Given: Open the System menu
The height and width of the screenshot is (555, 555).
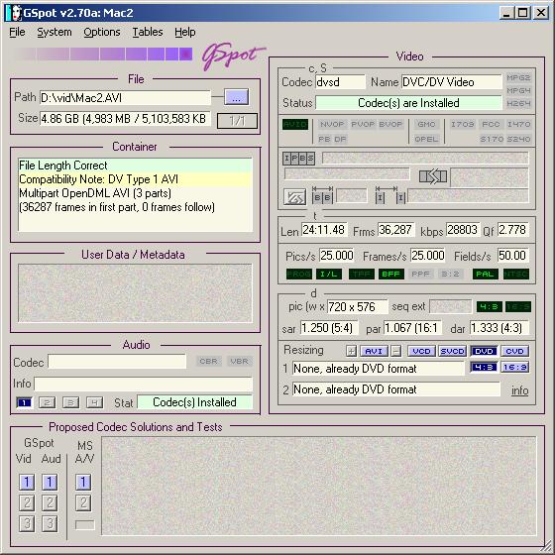Looking at the screenshot, I should (x=55, y=32).
